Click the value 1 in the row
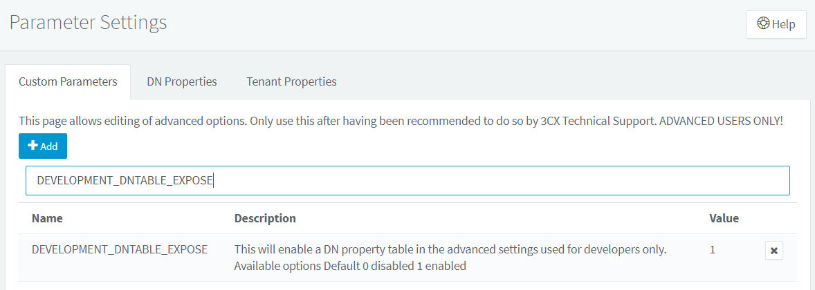 [x=713, y=249]
